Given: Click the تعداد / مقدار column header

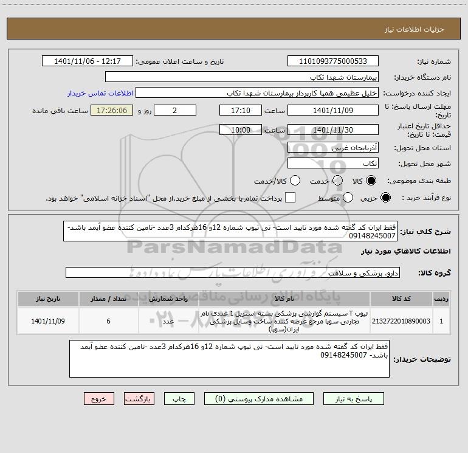Looking at the screenshot, I should pyautogui.click(x=109, y=299).
